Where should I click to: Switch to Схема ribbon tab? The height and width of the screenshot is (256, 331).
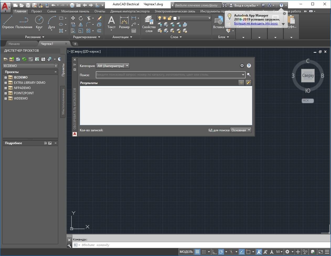point(52,11)
